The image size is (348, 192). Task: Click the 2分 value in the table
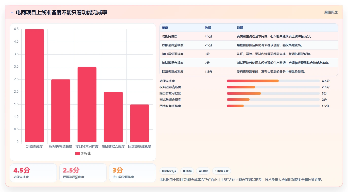(207, 63)
